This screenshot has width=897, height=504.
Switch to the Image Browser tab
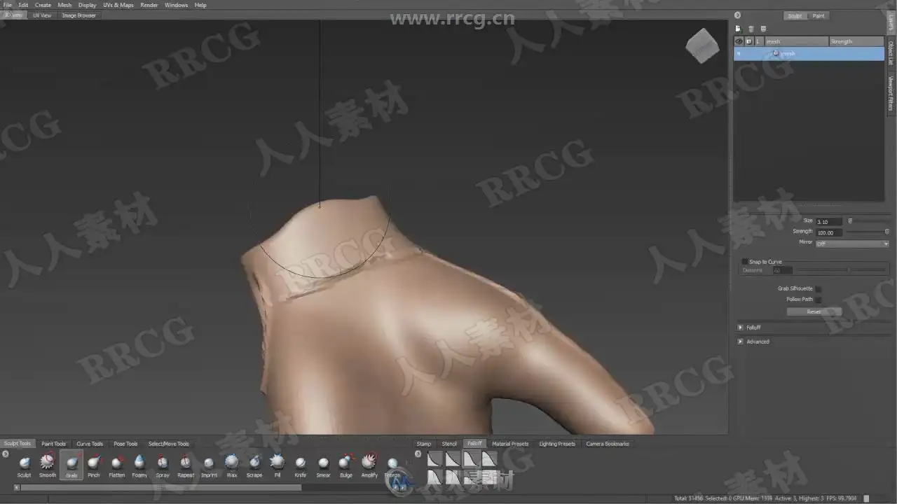79,15
